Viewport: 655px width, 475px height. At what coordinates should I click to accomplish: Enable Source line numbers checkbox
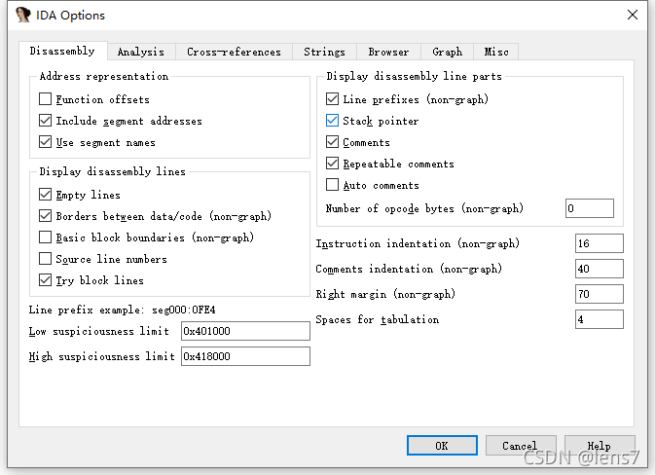point(45,259)
